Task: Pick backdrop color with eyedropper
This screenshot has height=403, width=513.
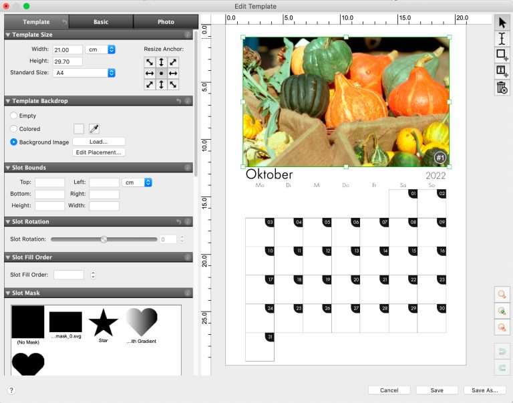Action: (x=94, y=129)
